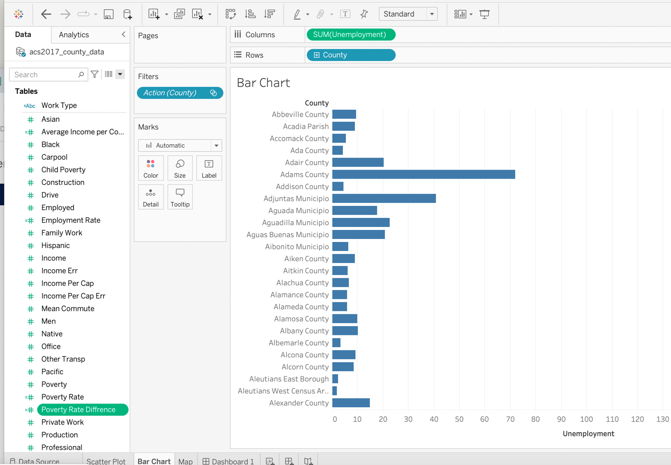Viewport: 671px width, 465px height.
Task: Click the Tooltip button on Marks card
Action: 180,197
